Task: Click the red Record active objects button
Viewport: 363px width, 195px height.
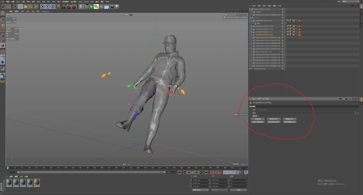Action: [211, 172]
